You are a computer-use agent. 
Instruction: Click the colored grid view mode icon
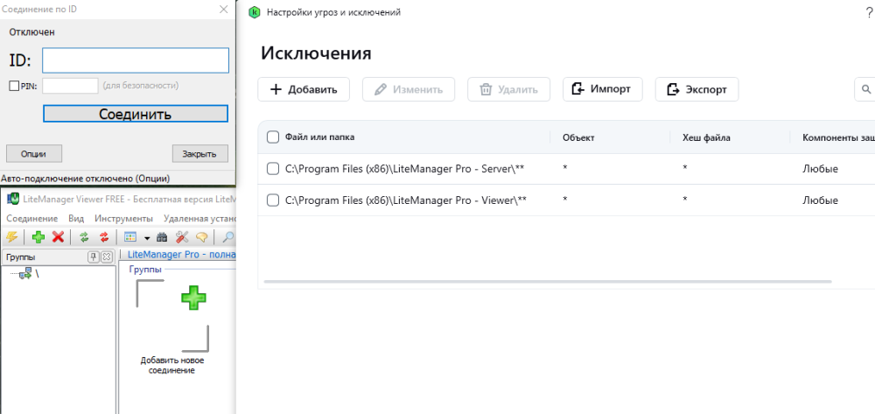130,237
